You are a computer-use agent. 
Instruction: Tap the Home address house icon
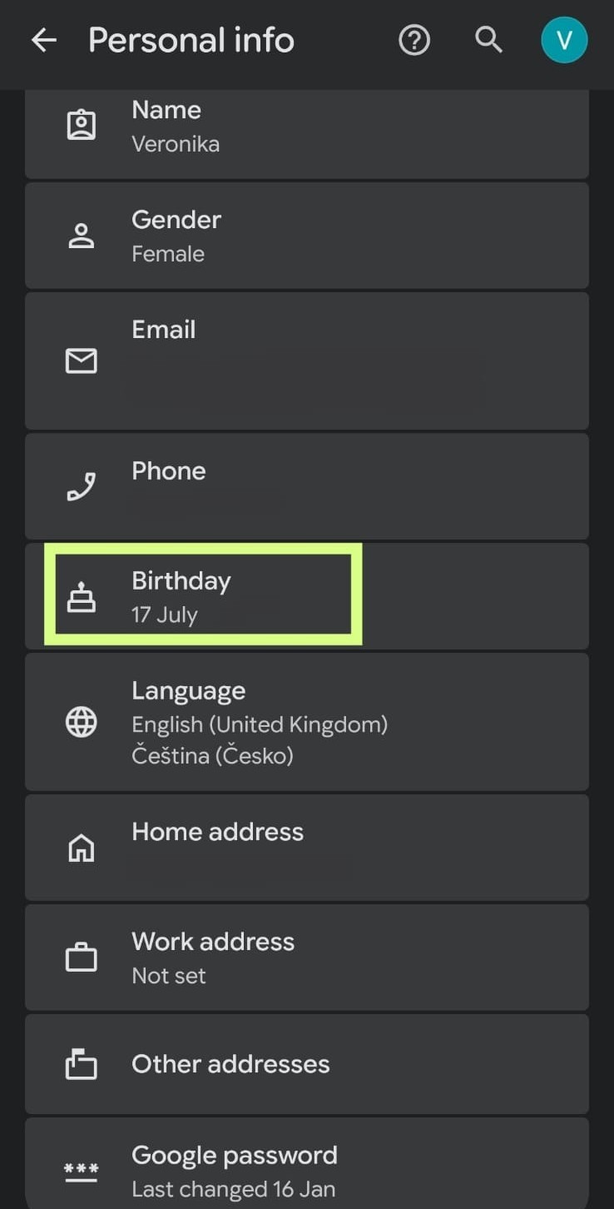tap(81, 848)
